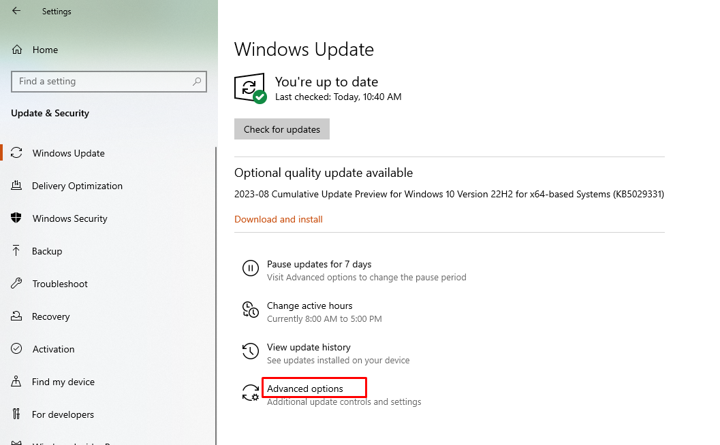Click See updates installed on your device
Image resolution: width=720 pixels, height=445 pixels.
(338, 361)
